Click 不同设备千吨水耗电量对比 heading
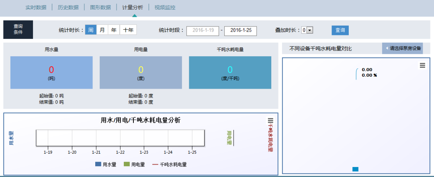This screenshot has height=177, width=434. (321, 49)
